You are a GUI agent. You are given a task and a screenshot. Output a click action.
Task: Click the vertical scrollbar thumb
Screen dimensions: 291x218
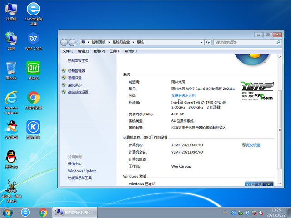pos(280,129)
